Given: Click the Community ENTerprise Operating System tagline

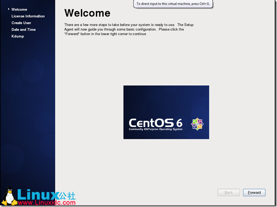Looking at the screenshot, I should (155, 129).
